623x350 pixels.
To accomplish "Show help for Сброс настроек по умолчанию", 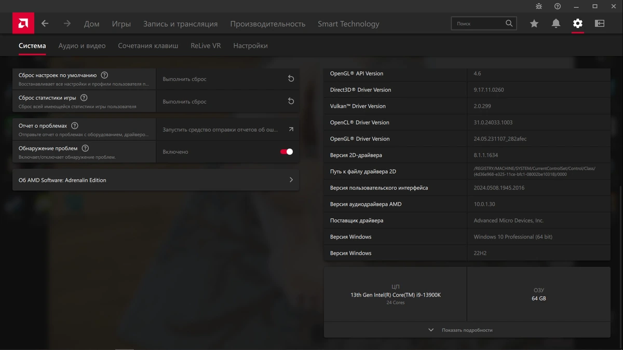I will click(x=104, y=75).
